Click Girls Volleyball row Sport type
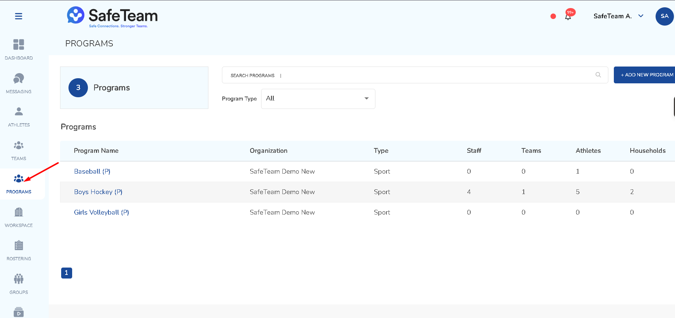 (382, 212)
